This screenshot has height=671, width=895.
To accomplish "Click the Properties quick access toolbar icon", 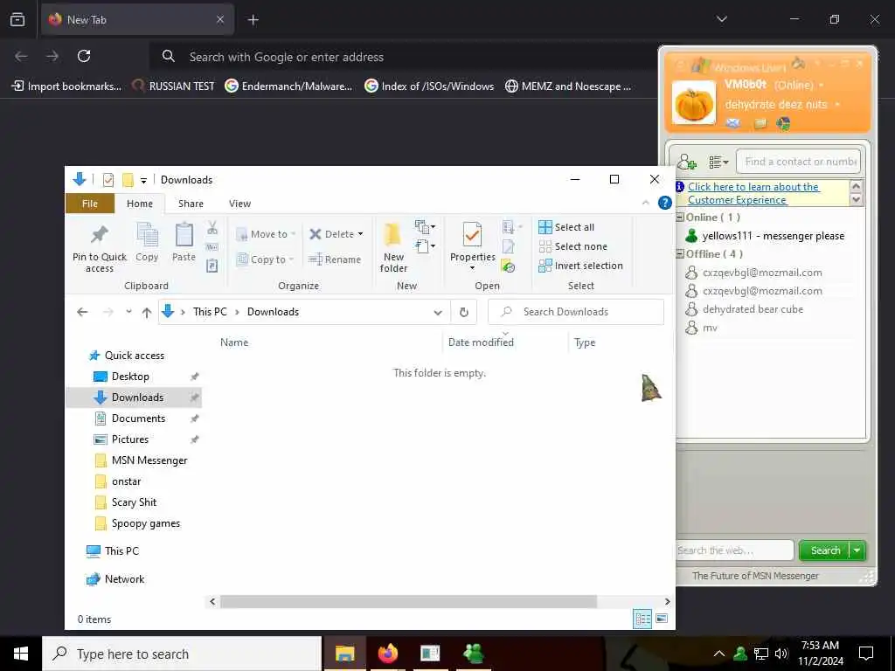I will coord(108,180).
